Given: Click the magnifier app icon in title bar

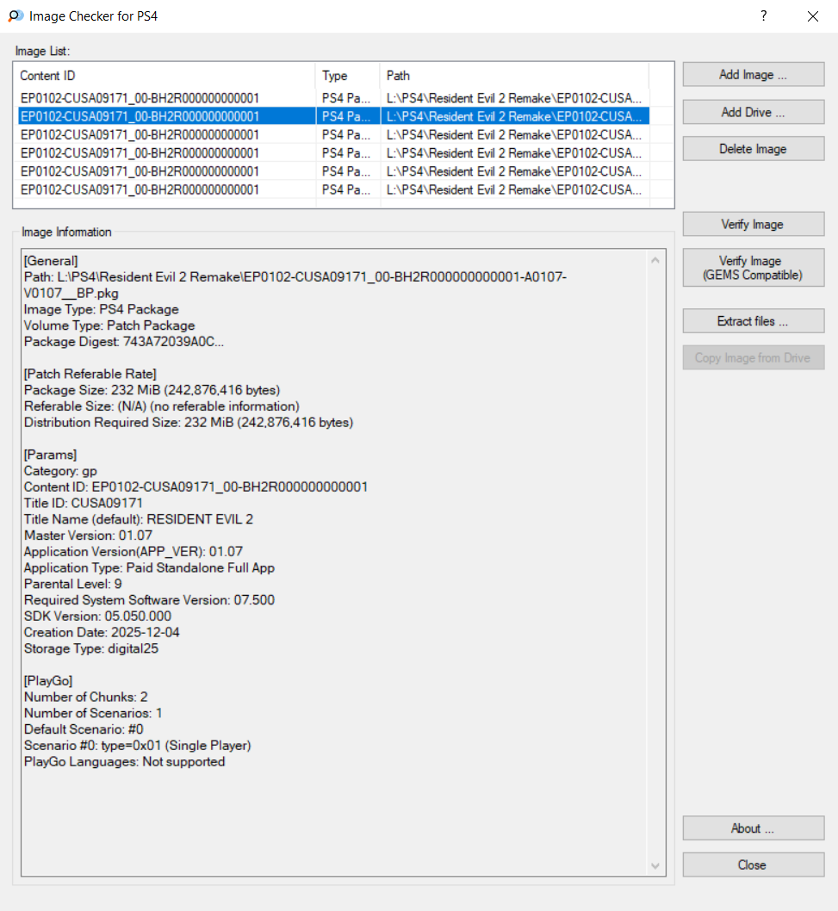Looking at the screenshot, I should [x=15, y=15].
